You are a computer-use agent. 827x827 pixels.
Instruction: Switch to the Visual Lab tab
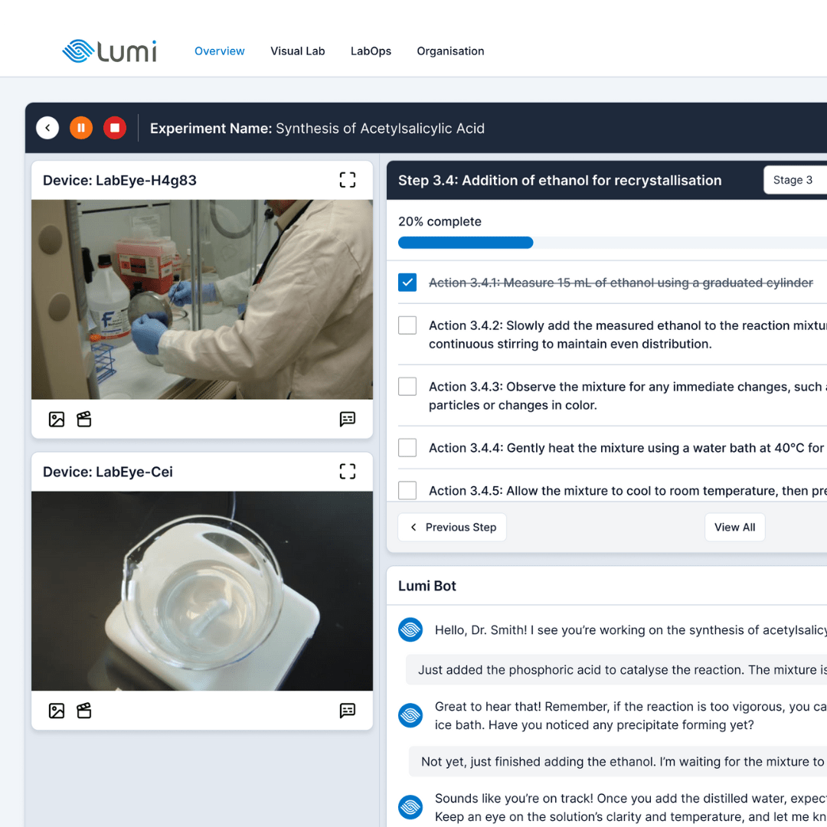tap(297, 51)
